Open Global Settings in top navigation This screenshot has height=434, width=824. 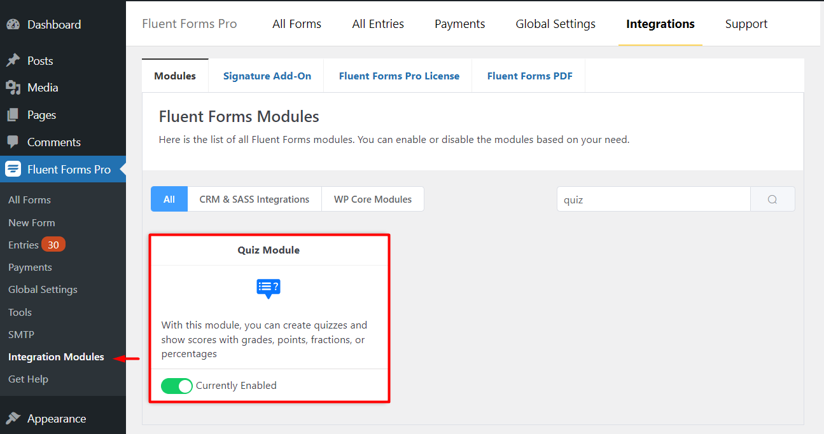click(555, 24)
